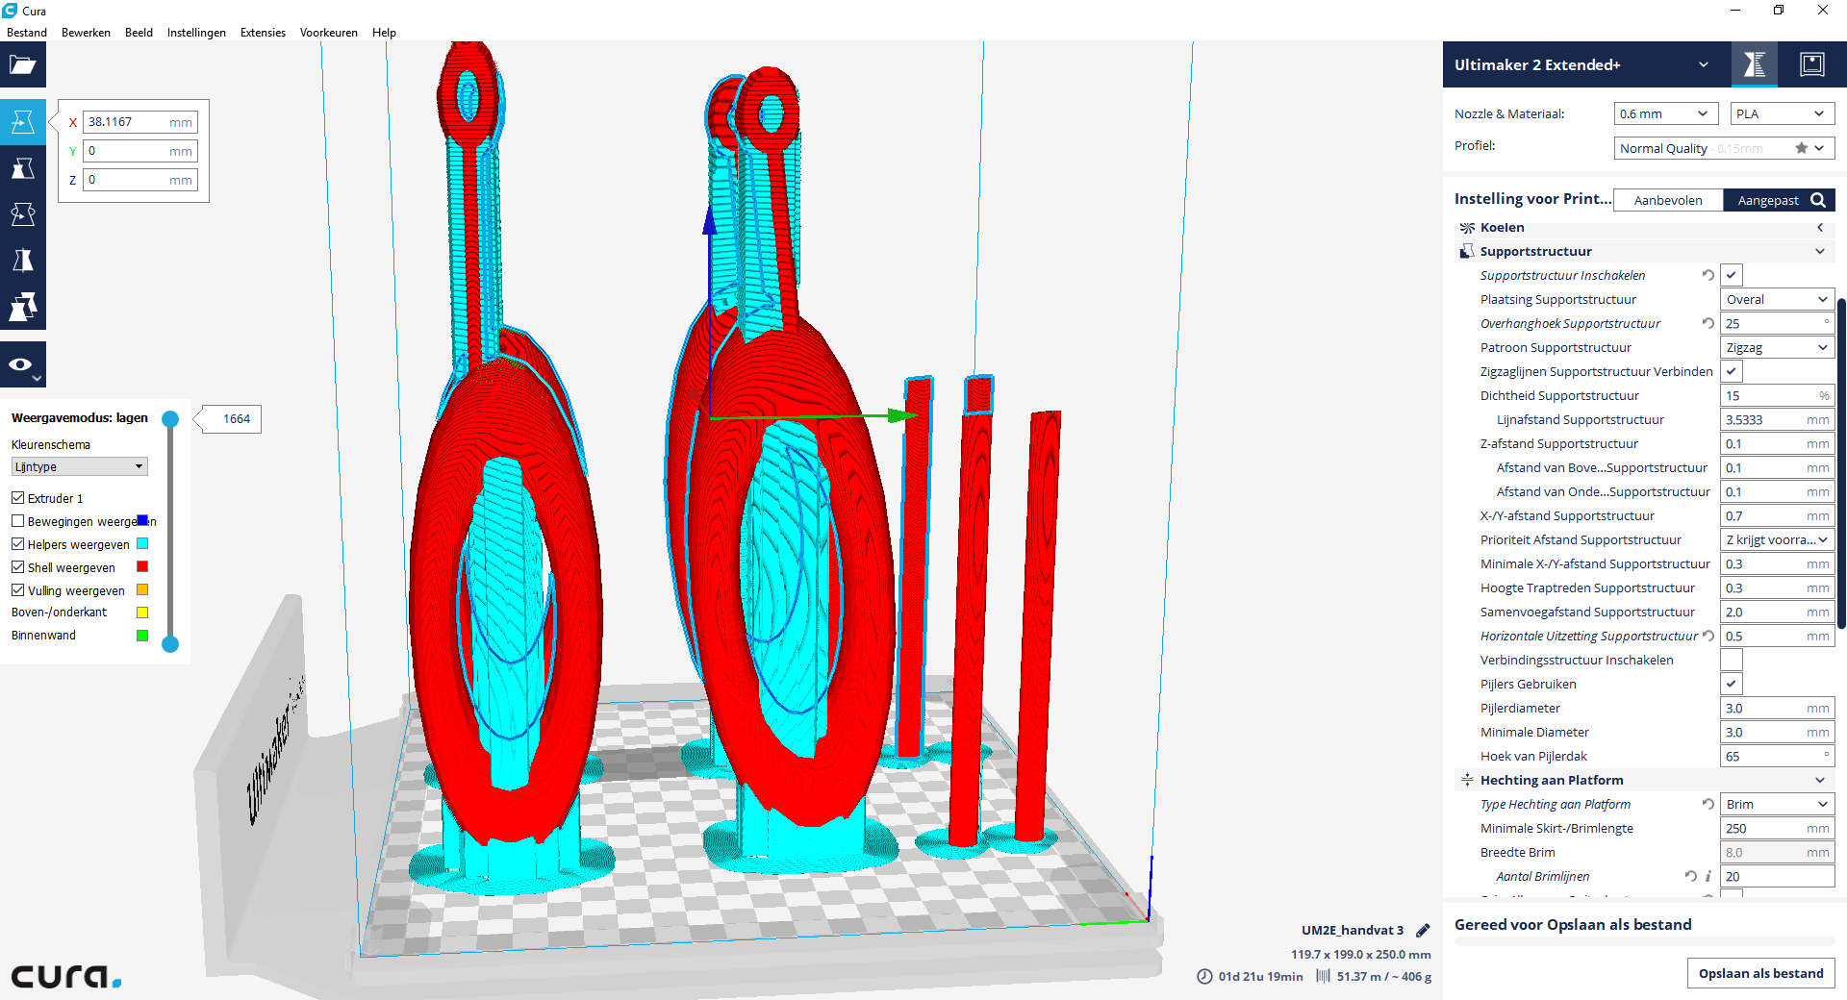This screenshot has width=1847, height=1000.
Task: Open the Normal Quality profile dropdown
Action: point(1724,148)
